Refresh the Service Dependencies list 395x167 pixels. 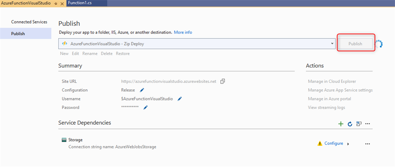349,124
